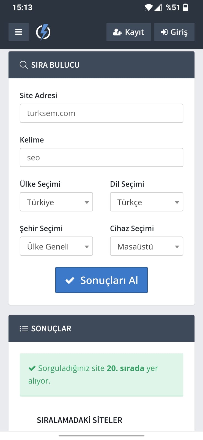Screen dimensions: 203x440
Task: Open the Ülke Seçimi dropdown
Action: pos(56,202)
